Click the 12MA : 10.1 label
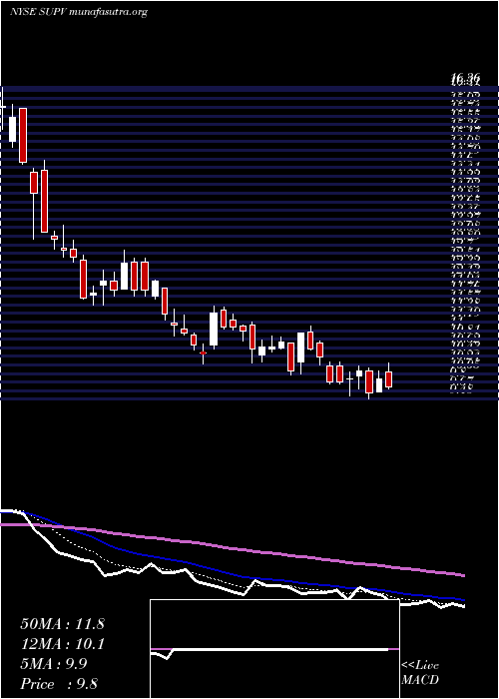 pos(62,644)
